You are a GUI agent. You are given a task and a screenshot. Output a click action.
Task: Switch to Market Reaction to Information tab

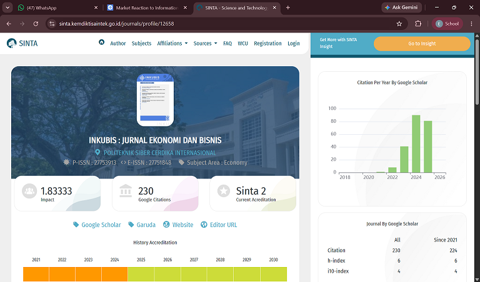147,7
